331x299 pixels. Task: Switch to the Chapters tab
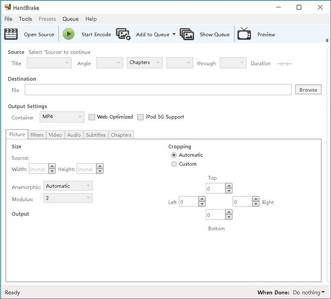point(121,135)
